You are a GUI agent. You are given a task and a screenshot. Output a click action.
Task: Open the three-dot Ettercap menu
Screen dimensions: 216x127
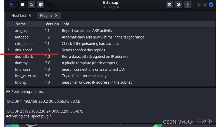pos(188,5)
